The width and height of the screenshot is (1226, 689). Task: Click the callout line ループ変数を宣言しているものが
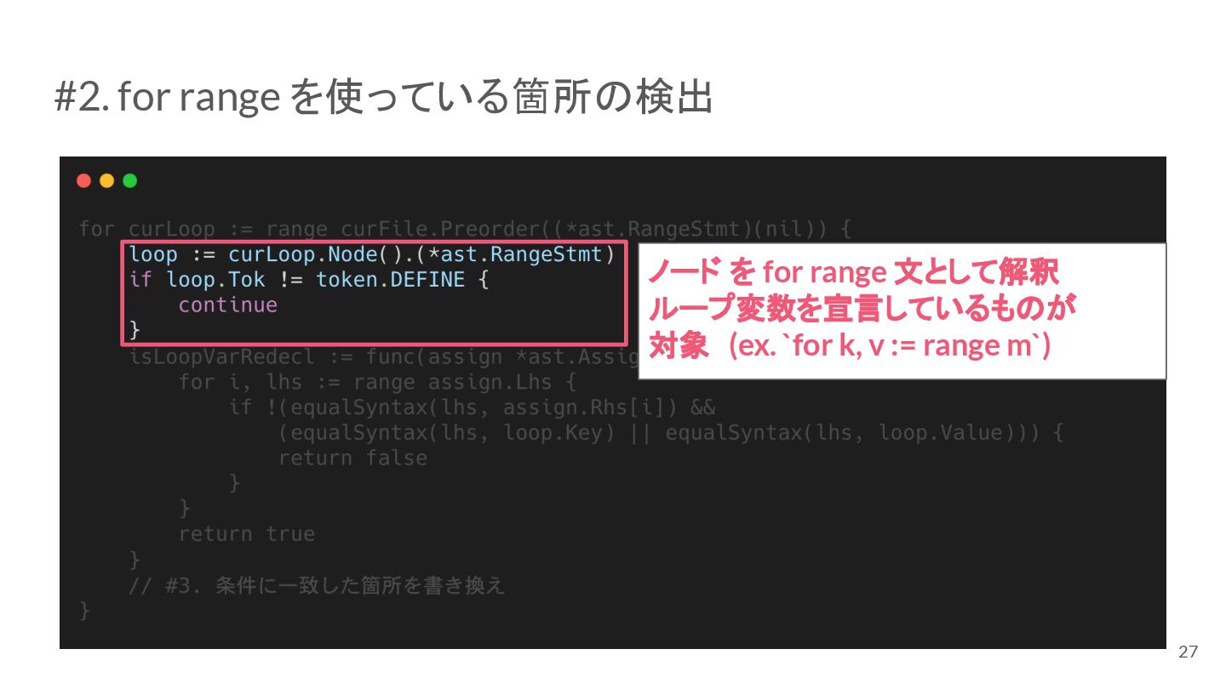click(862, 309)
